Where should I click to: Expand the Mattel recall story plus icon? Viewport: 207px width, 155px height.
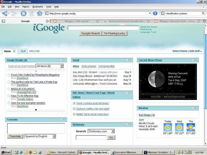74,114
